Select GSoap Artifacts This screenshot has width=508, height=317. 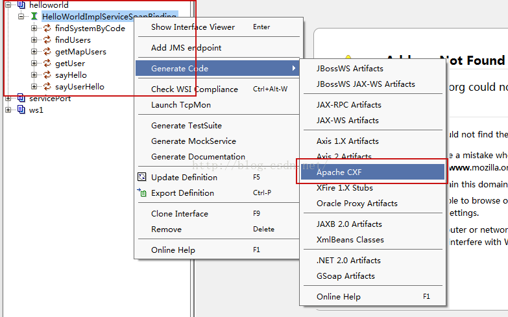372,276
